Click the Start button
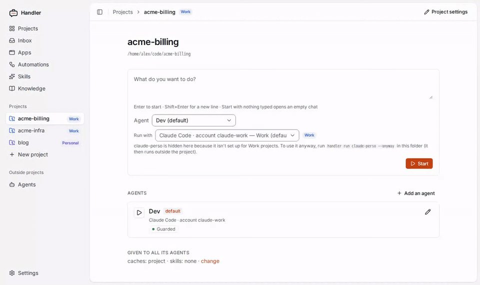The image size is (480, 285). (419, 163)
